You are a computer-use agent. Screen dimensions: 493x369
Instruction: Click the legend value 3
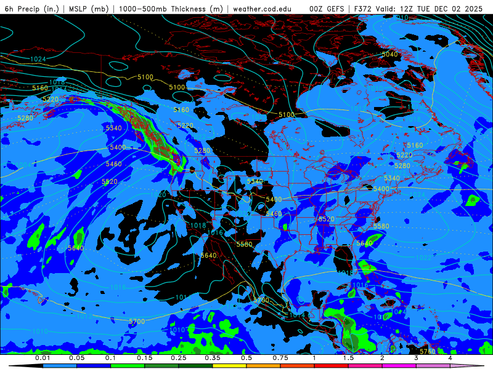pos(417,358)
